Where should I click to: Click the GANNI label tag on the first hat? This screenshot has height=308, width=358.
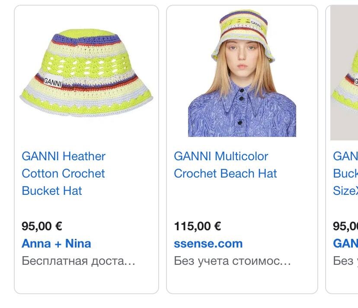click(53, 81)
